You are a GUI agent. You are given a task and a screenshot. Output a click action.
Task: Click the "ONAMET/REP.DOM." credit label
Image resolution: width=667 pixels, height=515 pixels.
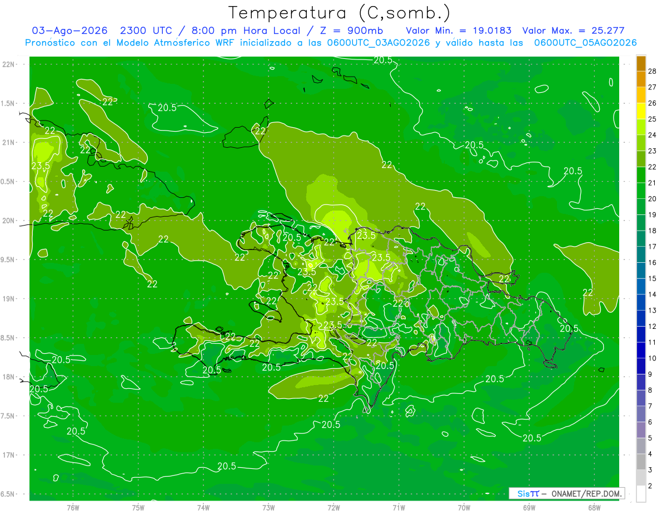click(586, 493)
